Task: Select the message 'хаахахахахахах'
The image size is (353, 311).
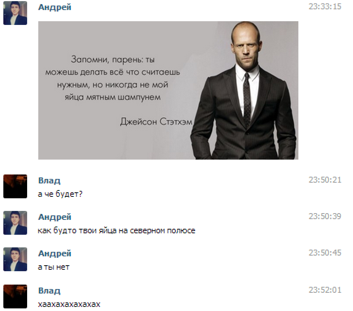Action: coord(69,304)
